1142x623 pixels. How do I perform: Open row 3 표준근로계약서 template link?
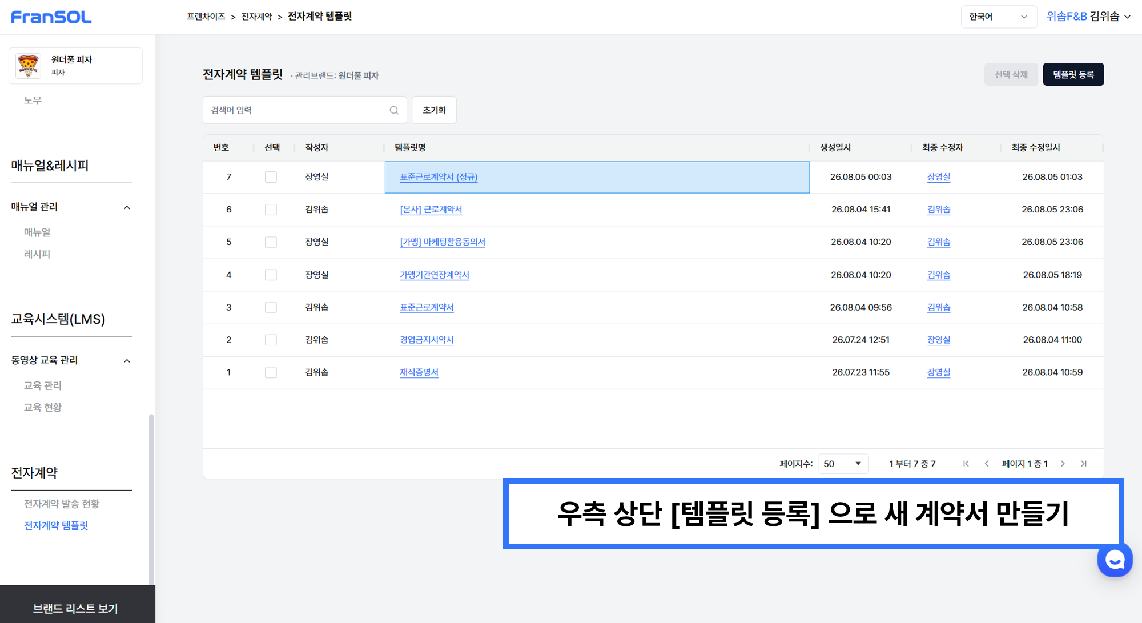(x=427, y=307)
